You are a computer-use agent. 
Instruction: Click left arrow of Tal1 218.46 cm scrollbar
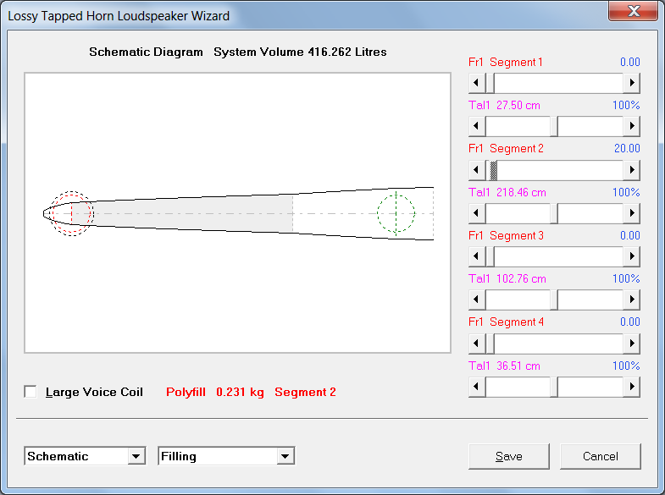[x=477, y=213]
